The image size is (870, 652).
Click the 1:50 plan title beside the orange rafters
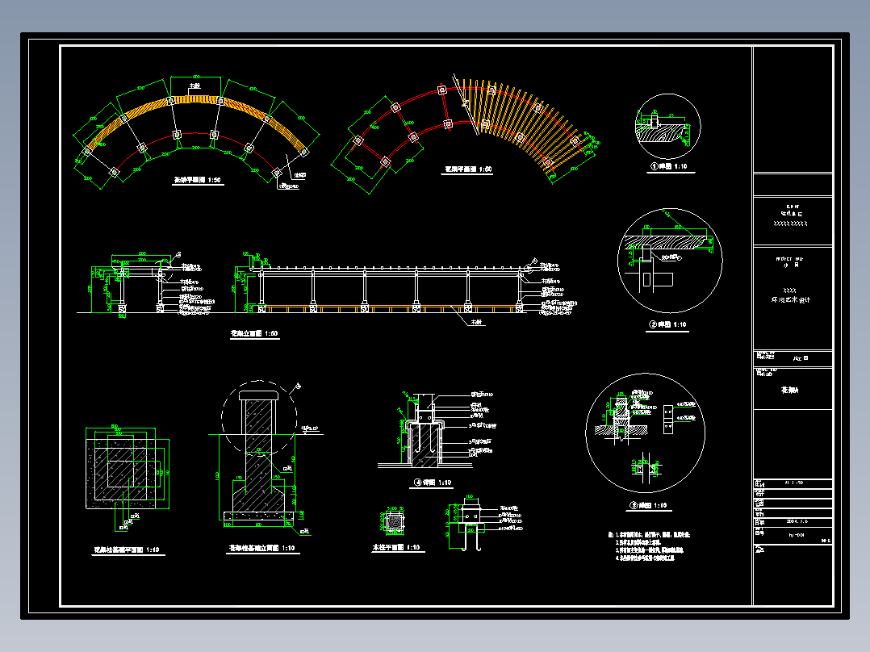pos(468,169)
